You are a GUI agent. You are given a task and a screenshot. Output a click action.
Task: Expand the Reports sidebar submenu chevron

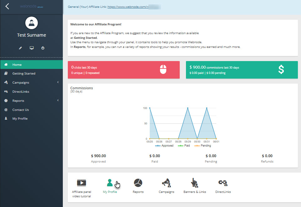click(x=58, y=101)
